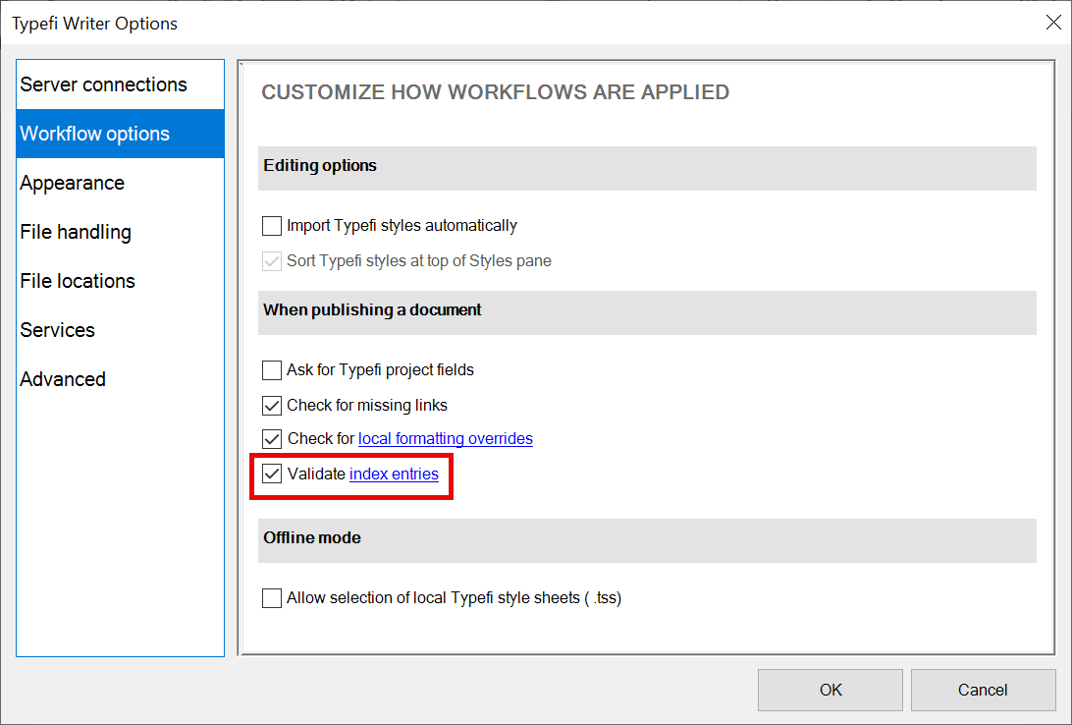Click the Customize How Workflows Are Applied title
The width and height of the screenshot is (1072, 725).
point(495,92)
